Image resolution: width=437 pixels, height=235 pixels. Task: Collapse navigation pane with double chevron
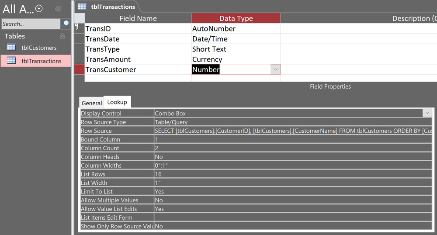(x=57, y=9)
